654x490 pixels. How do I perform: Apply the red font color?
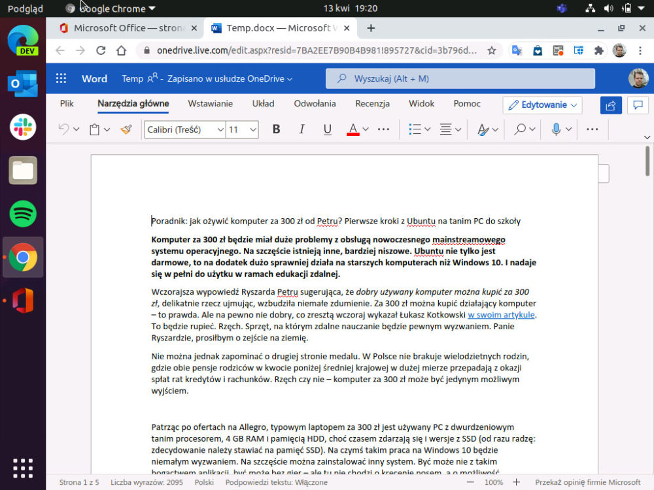pos(353,129)
